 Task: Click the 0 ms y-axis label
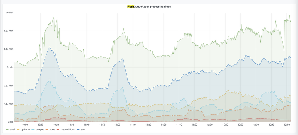tap(10, 122)
